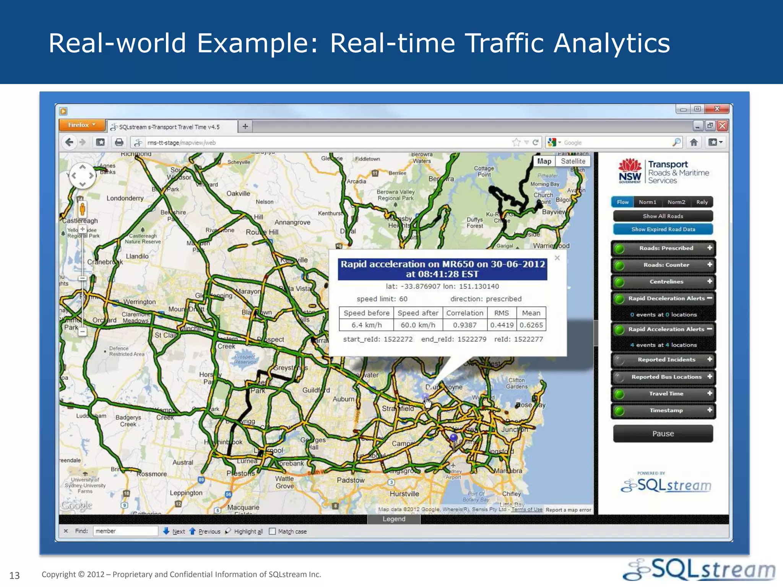Toggle the Rapid Acceleration Alerts indicator

click(x=619, y=329)
